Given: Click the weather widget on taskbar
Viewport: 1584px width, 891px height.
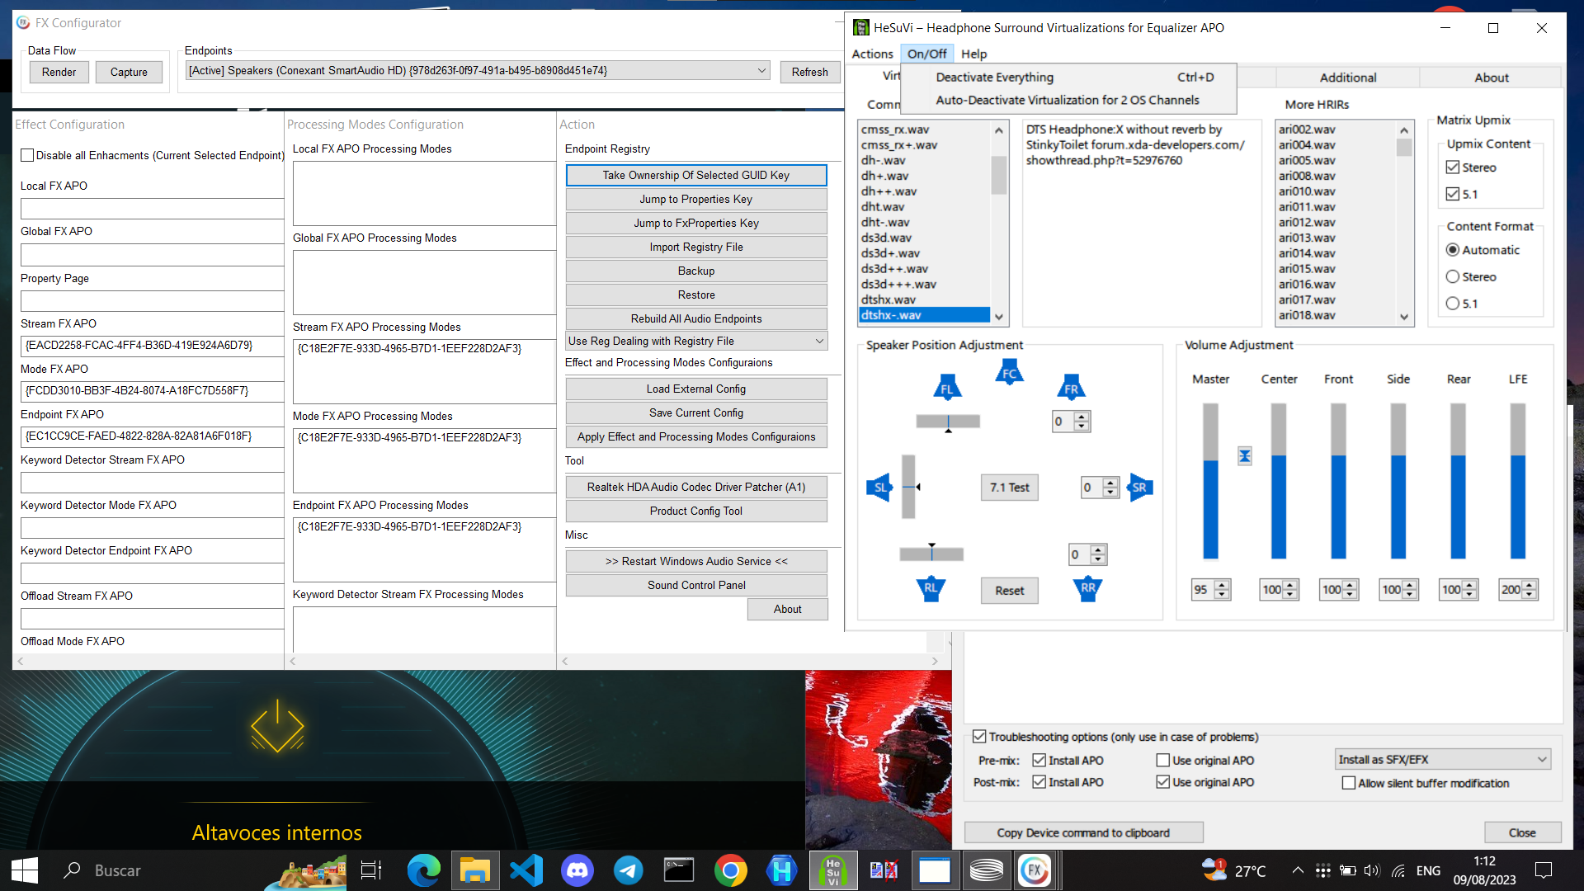Looking at the screenshot, I should click(1234, 870).
